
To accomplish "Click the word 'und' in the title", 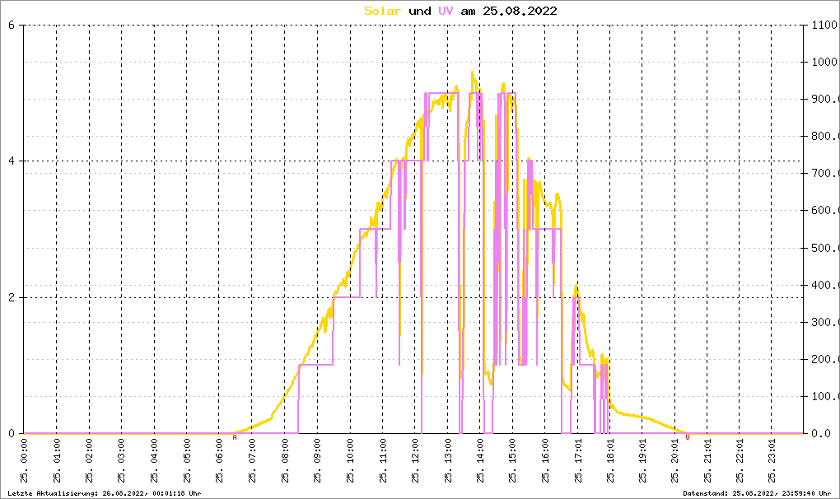I will click(x=419, y=11).
